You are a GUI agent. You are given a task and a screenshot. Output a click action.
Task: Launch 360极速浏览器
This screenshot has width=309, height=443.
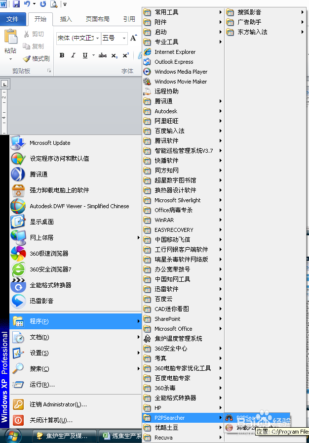coord(76,254)
